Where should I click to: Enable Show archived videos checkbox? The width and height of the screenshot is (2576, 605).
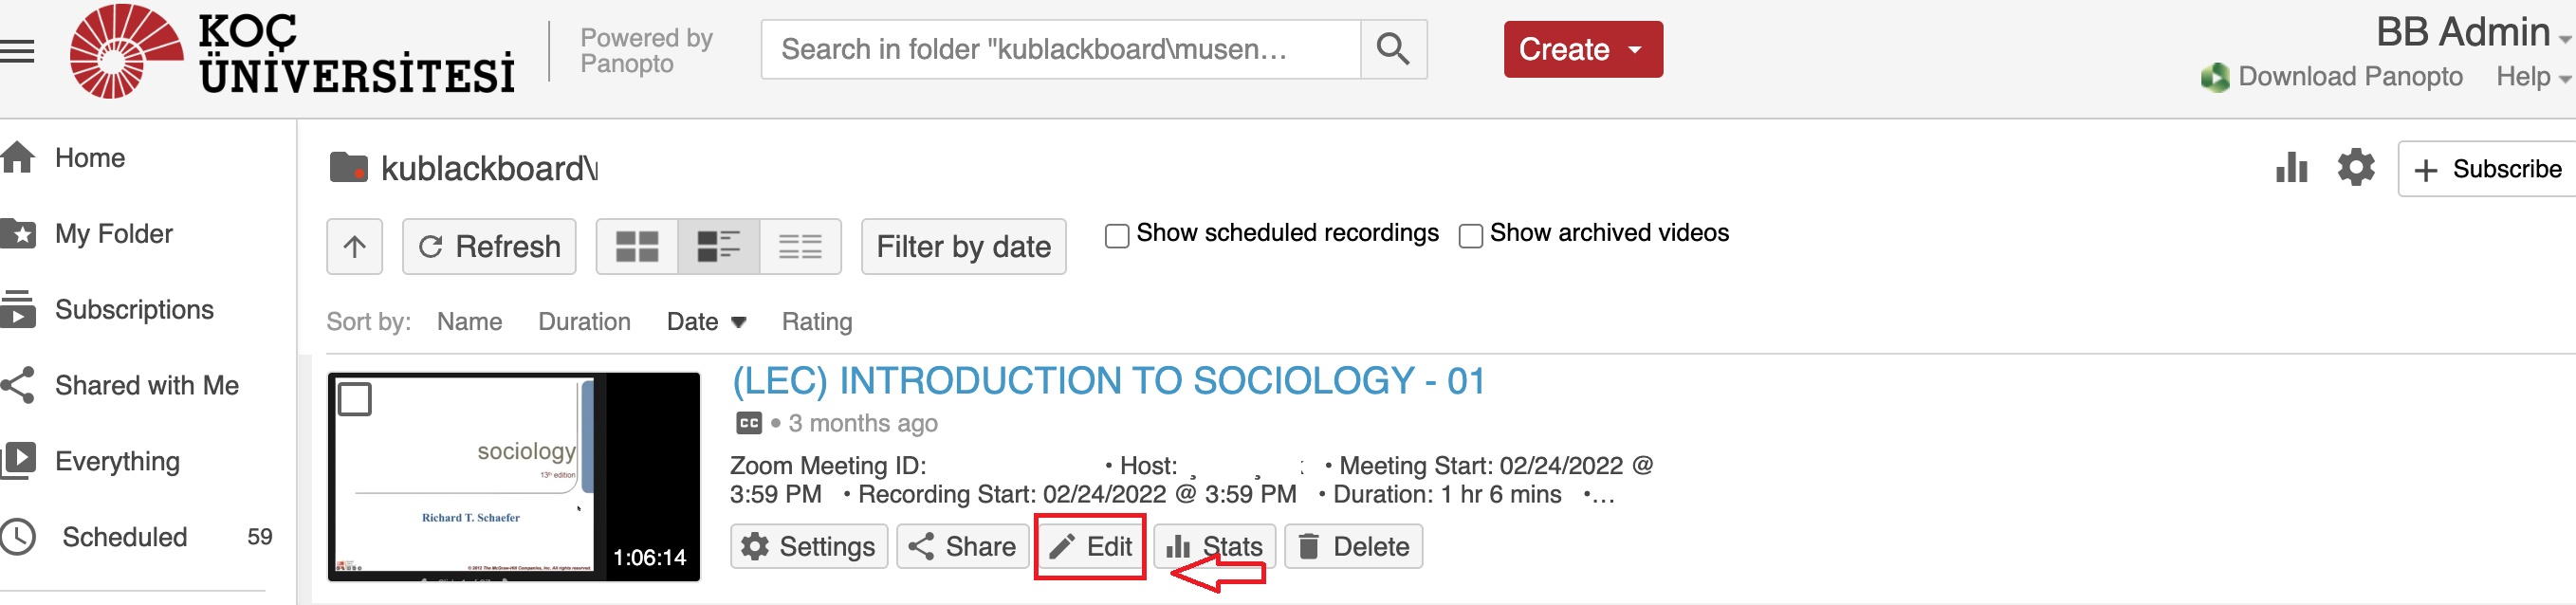click(x=1470, y=235)
